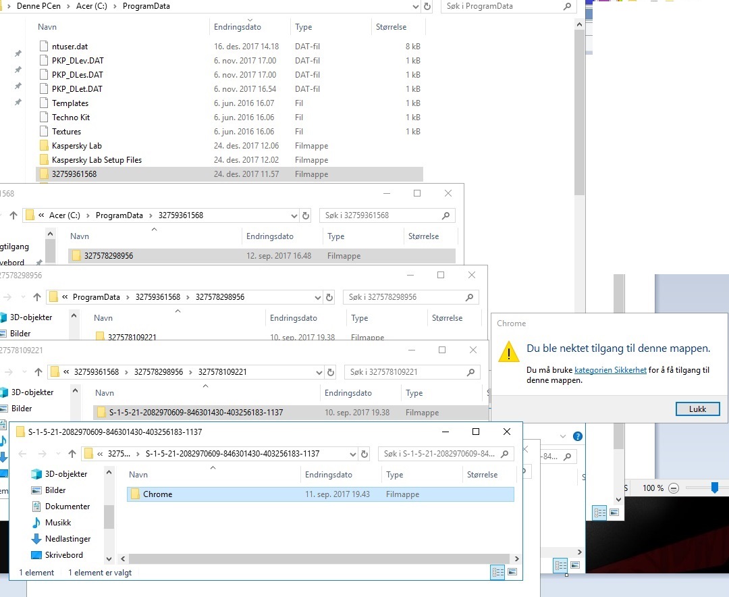This screenshot has height=597, width=729.
Task: Select the S-1-5-21-2082970609 folder row
Action: coord(290,412)
